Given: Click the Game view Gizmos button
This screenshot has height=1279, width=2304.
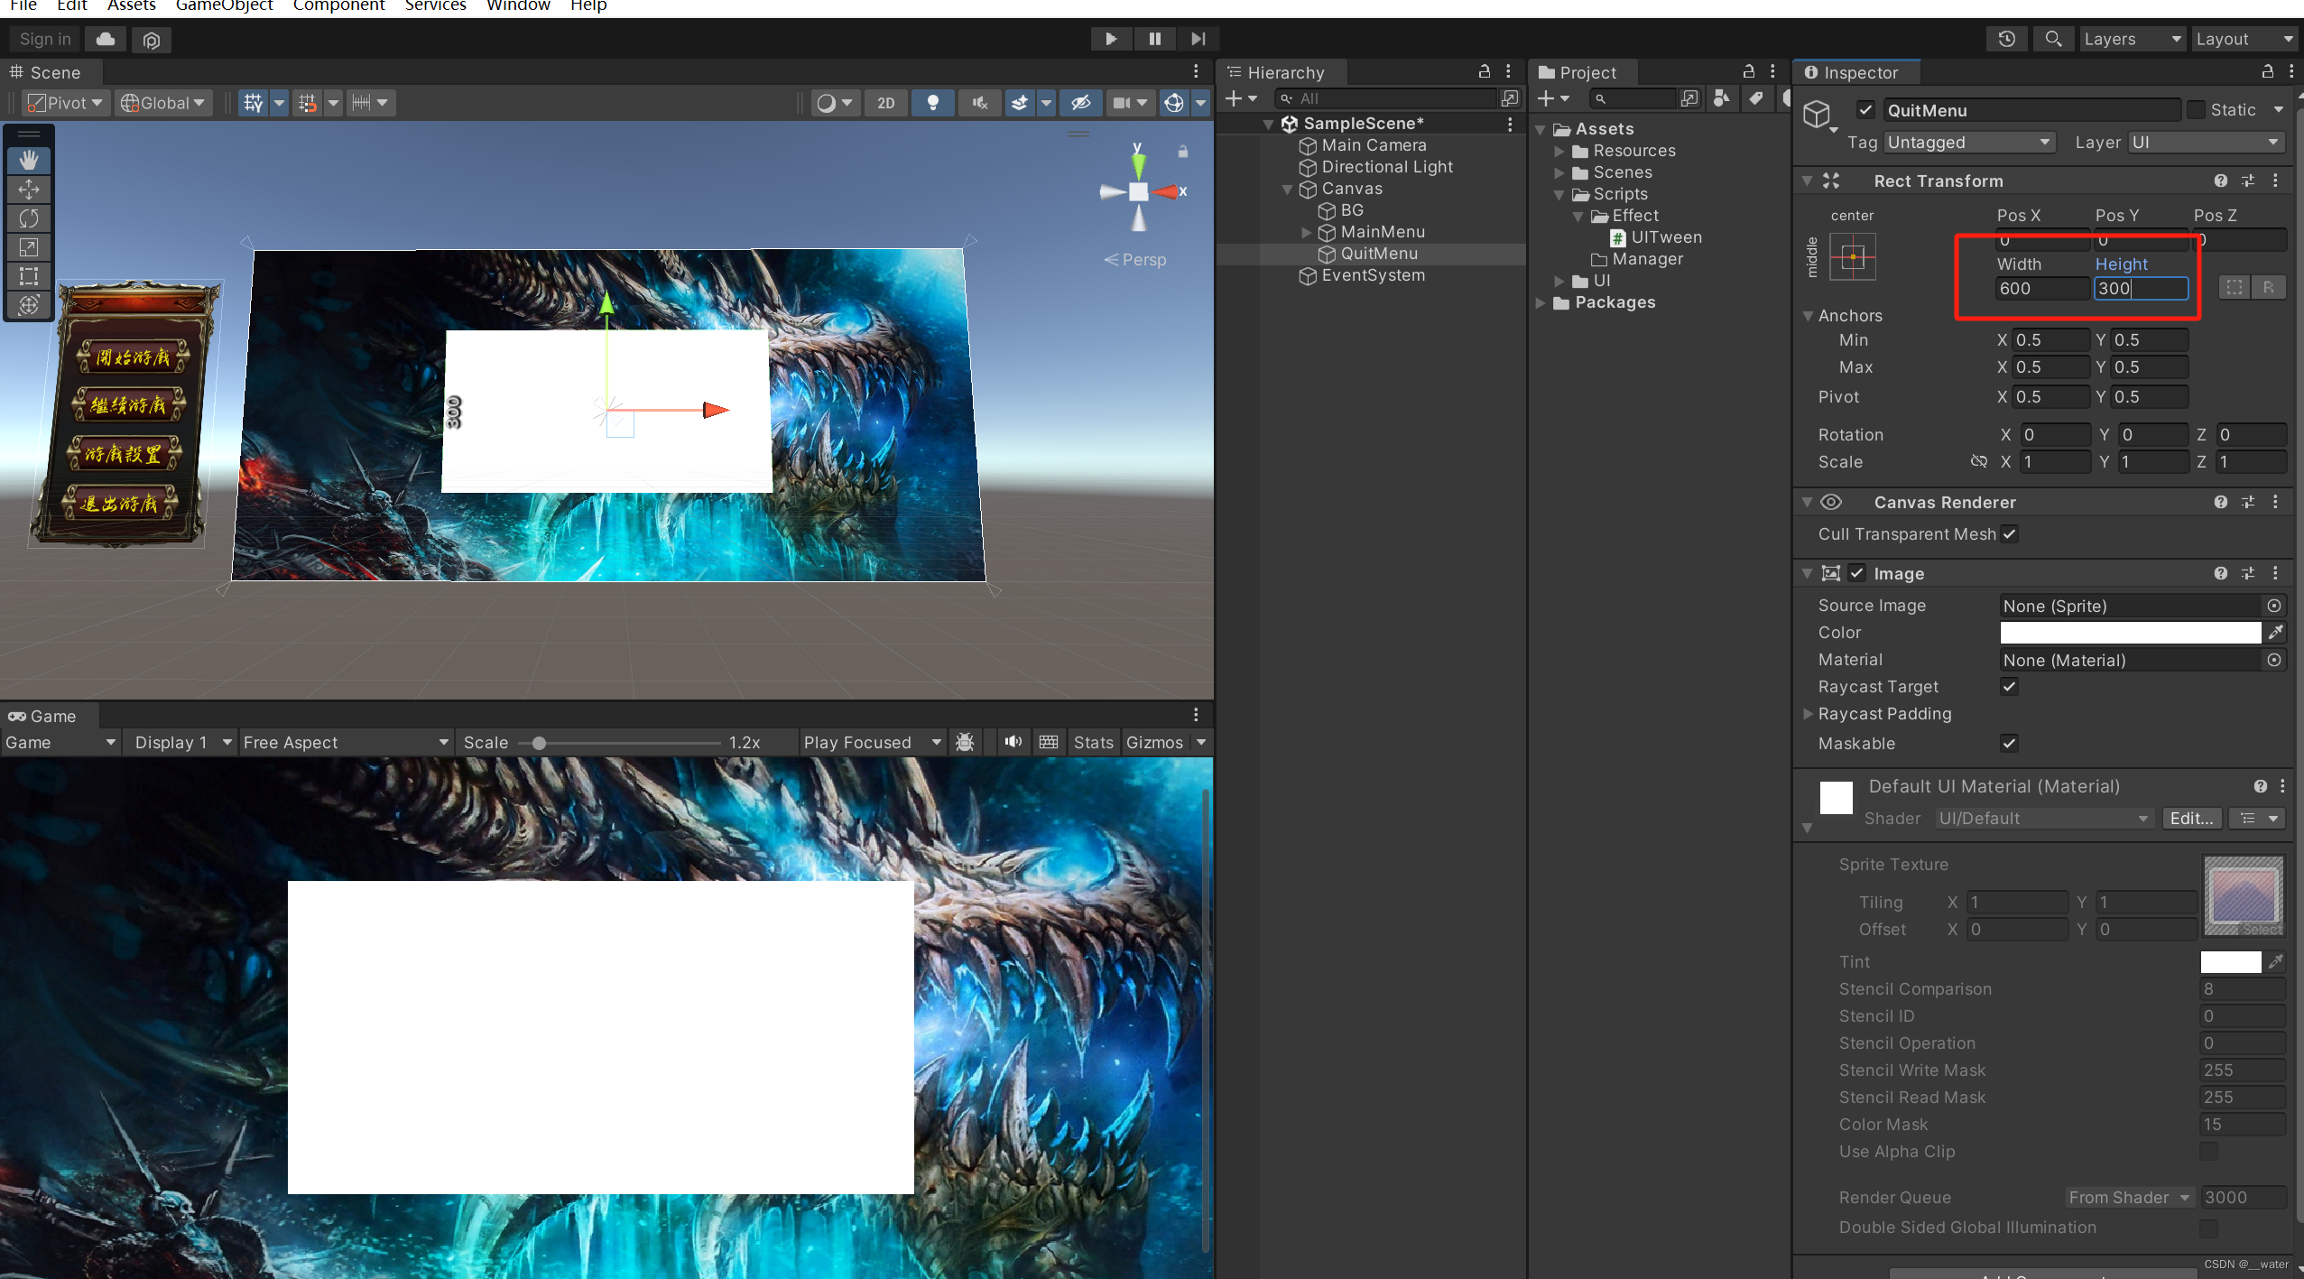Looking at the screenshot, I should (1154, 742).
